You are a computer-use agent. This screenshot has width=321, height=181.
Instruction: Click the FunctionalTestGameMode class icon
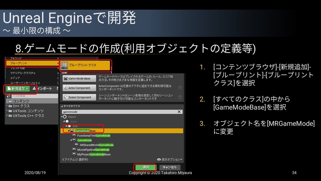click(74, 136)
